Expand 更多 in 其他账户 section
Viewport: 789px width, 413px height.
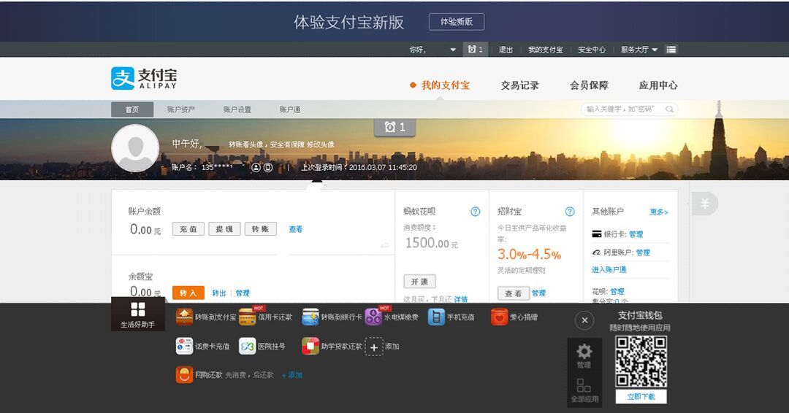[x=658, y=212]
